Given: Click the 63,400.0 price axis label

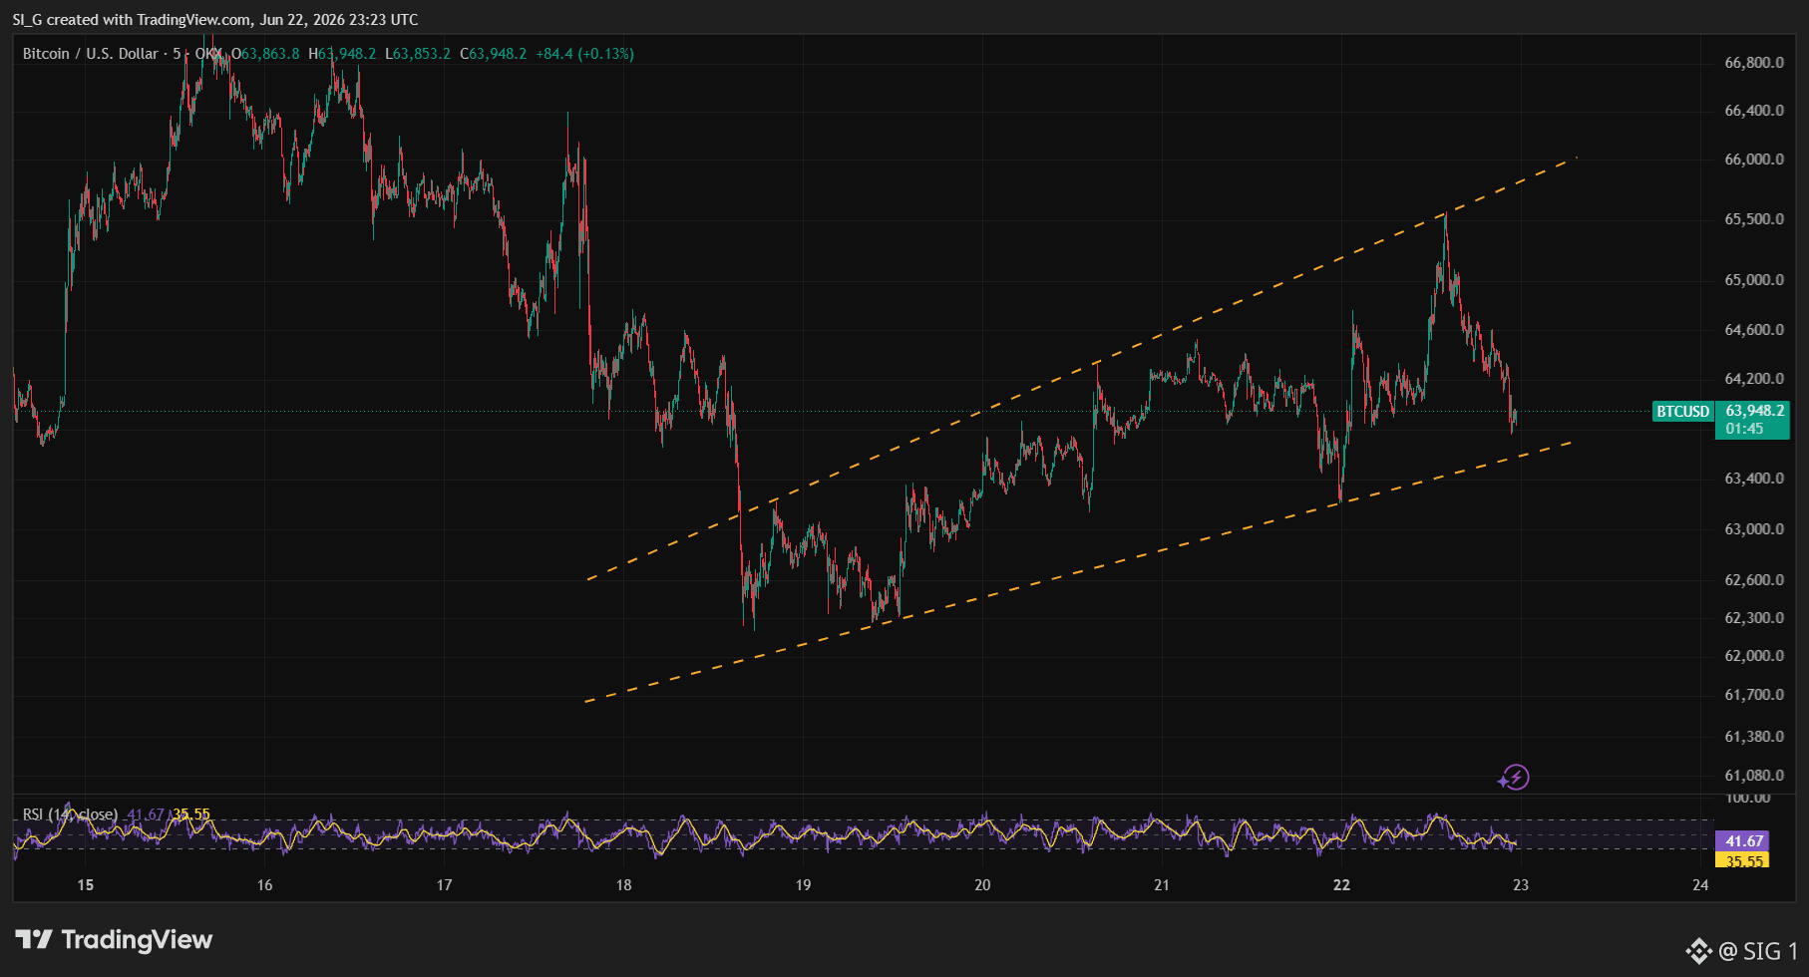Looking at the screenshot, I should click(1754, 479).
